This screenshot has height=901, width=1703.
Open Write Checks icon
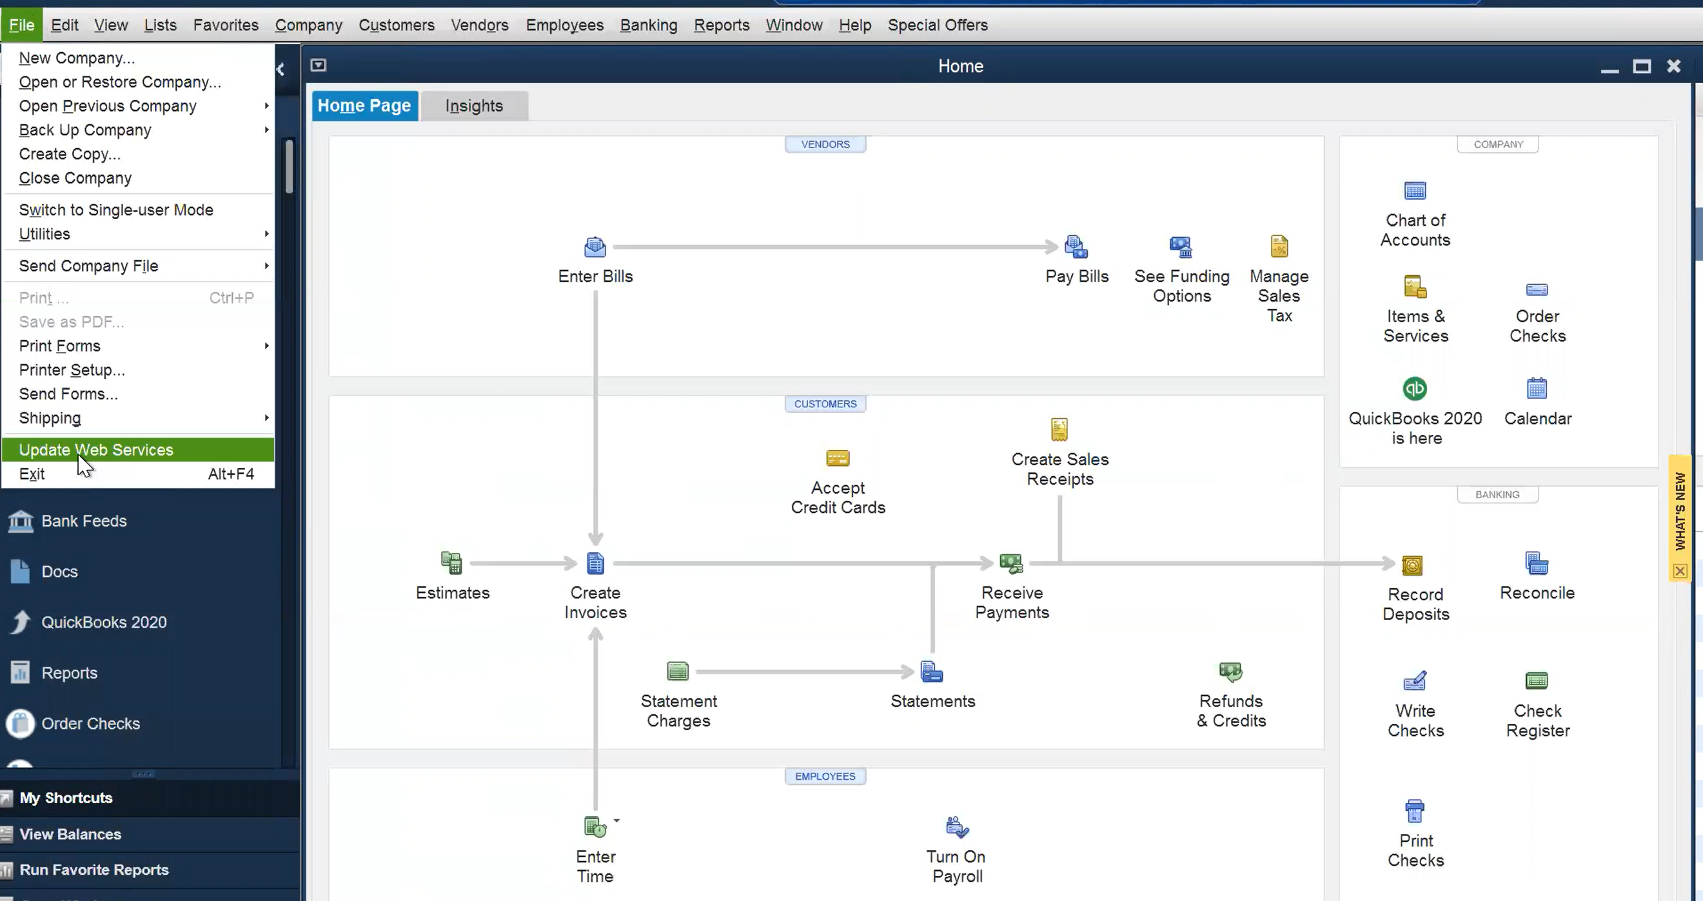point(1415,681)
